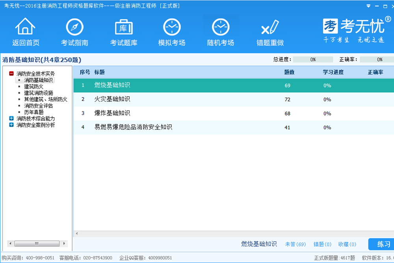Select 建筑消防设施 in the tree

(39, 93)
